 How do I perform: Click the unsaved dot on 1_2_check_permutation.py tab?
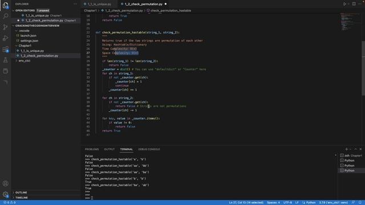point(165,4)
